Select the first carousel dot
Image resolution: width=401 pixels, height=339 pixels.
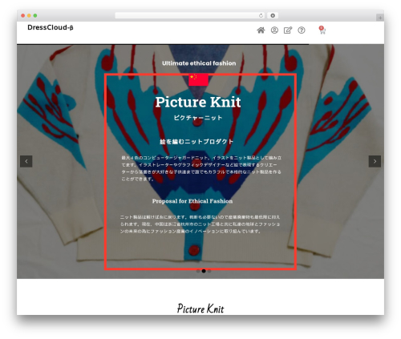198,271
